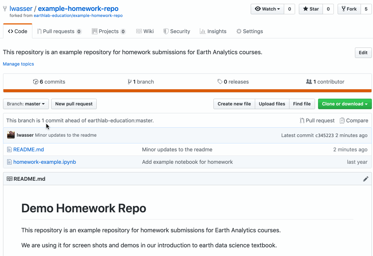The width and height of the screenshot is (373, 256).
Task: Open commit hash c345223
Action: [x=324, y=136]
